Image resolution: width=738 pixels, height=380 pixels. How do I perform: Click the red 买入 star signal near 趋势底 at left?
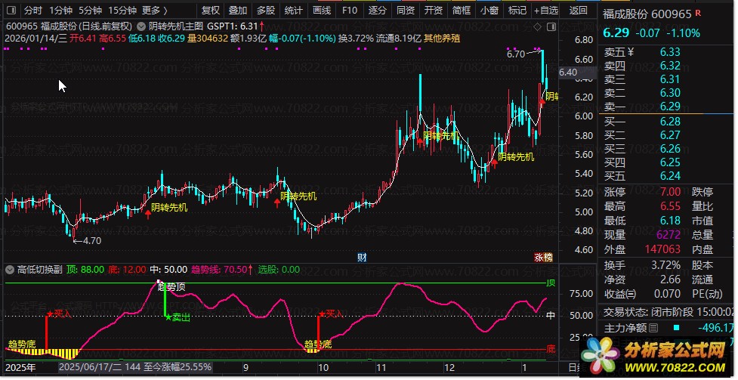coord(59,313)
